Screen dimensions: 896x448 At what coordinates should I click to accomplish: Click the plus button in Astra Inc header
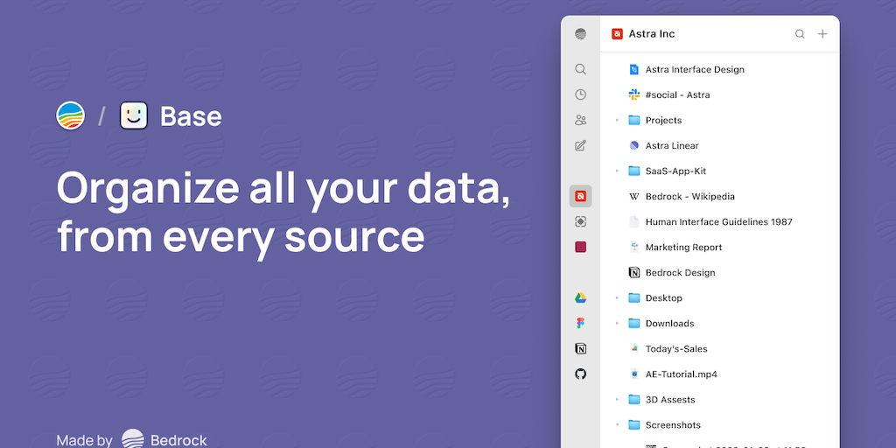(x=822, y=34)
